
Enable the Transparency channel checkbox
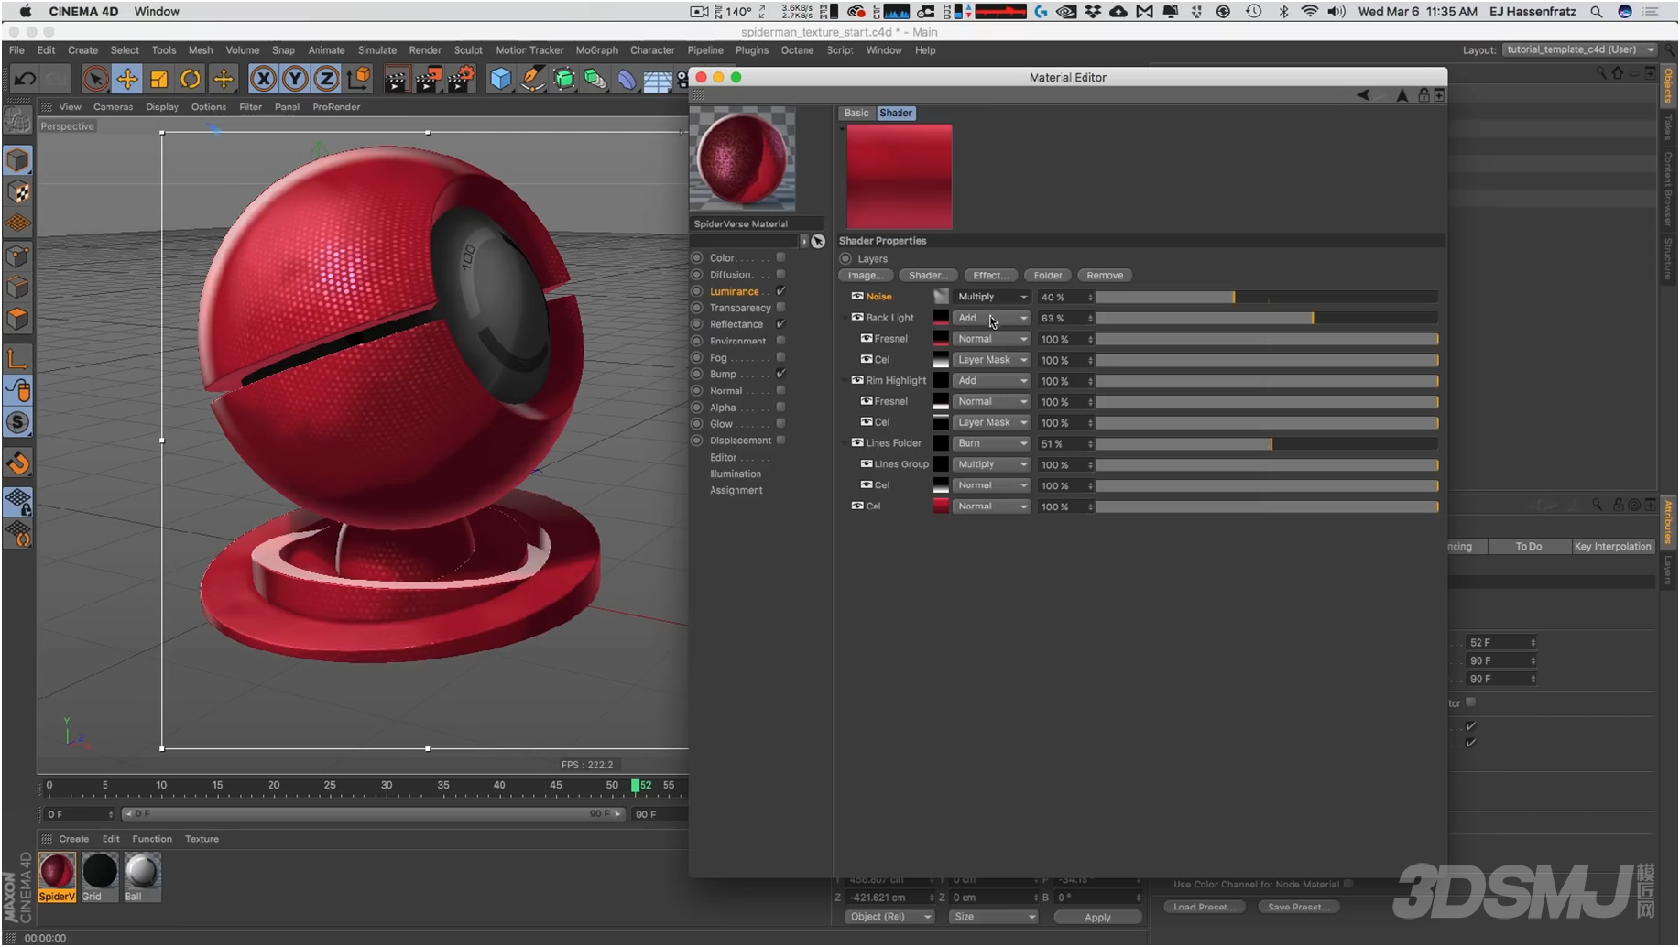pyautogui.click(x=780, y=307)
